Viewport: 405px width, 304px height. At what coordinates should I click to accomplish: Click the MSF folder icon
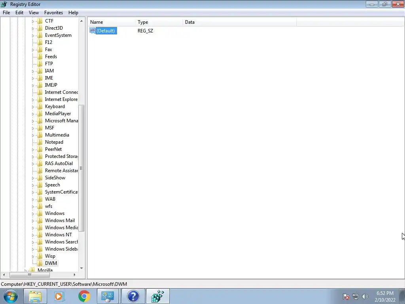click(x=40, y=128)
